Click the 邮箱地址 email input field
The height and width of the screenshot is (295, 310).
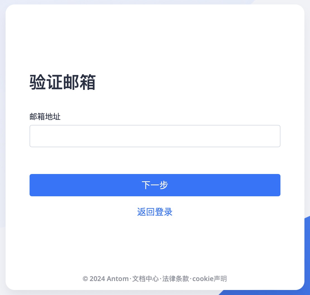pos(155,136)
